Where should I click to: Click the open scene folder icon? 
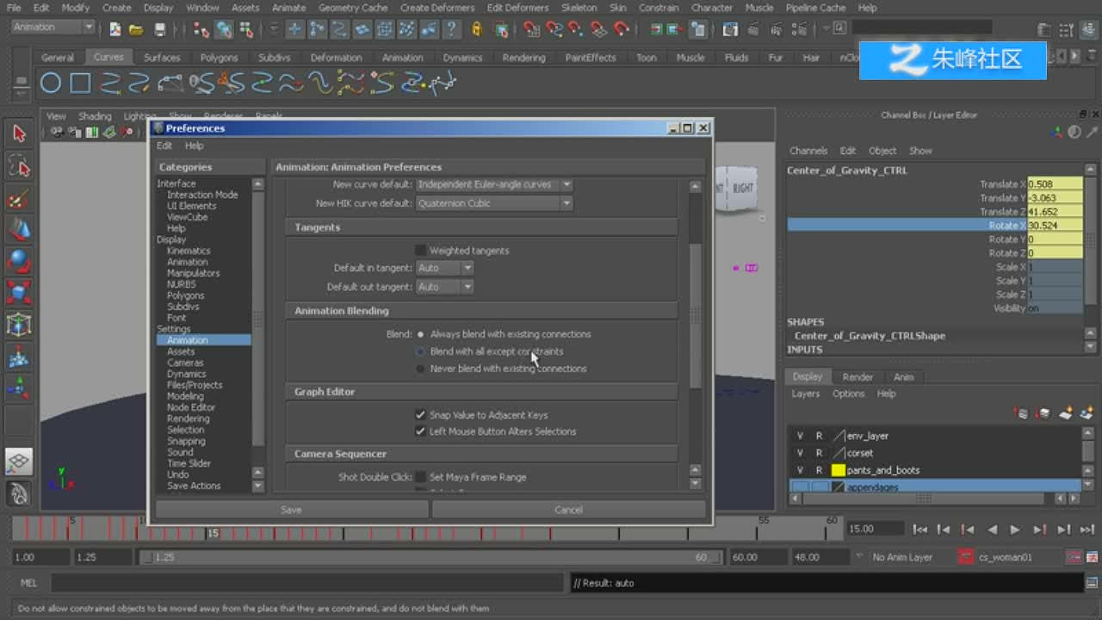136,29
